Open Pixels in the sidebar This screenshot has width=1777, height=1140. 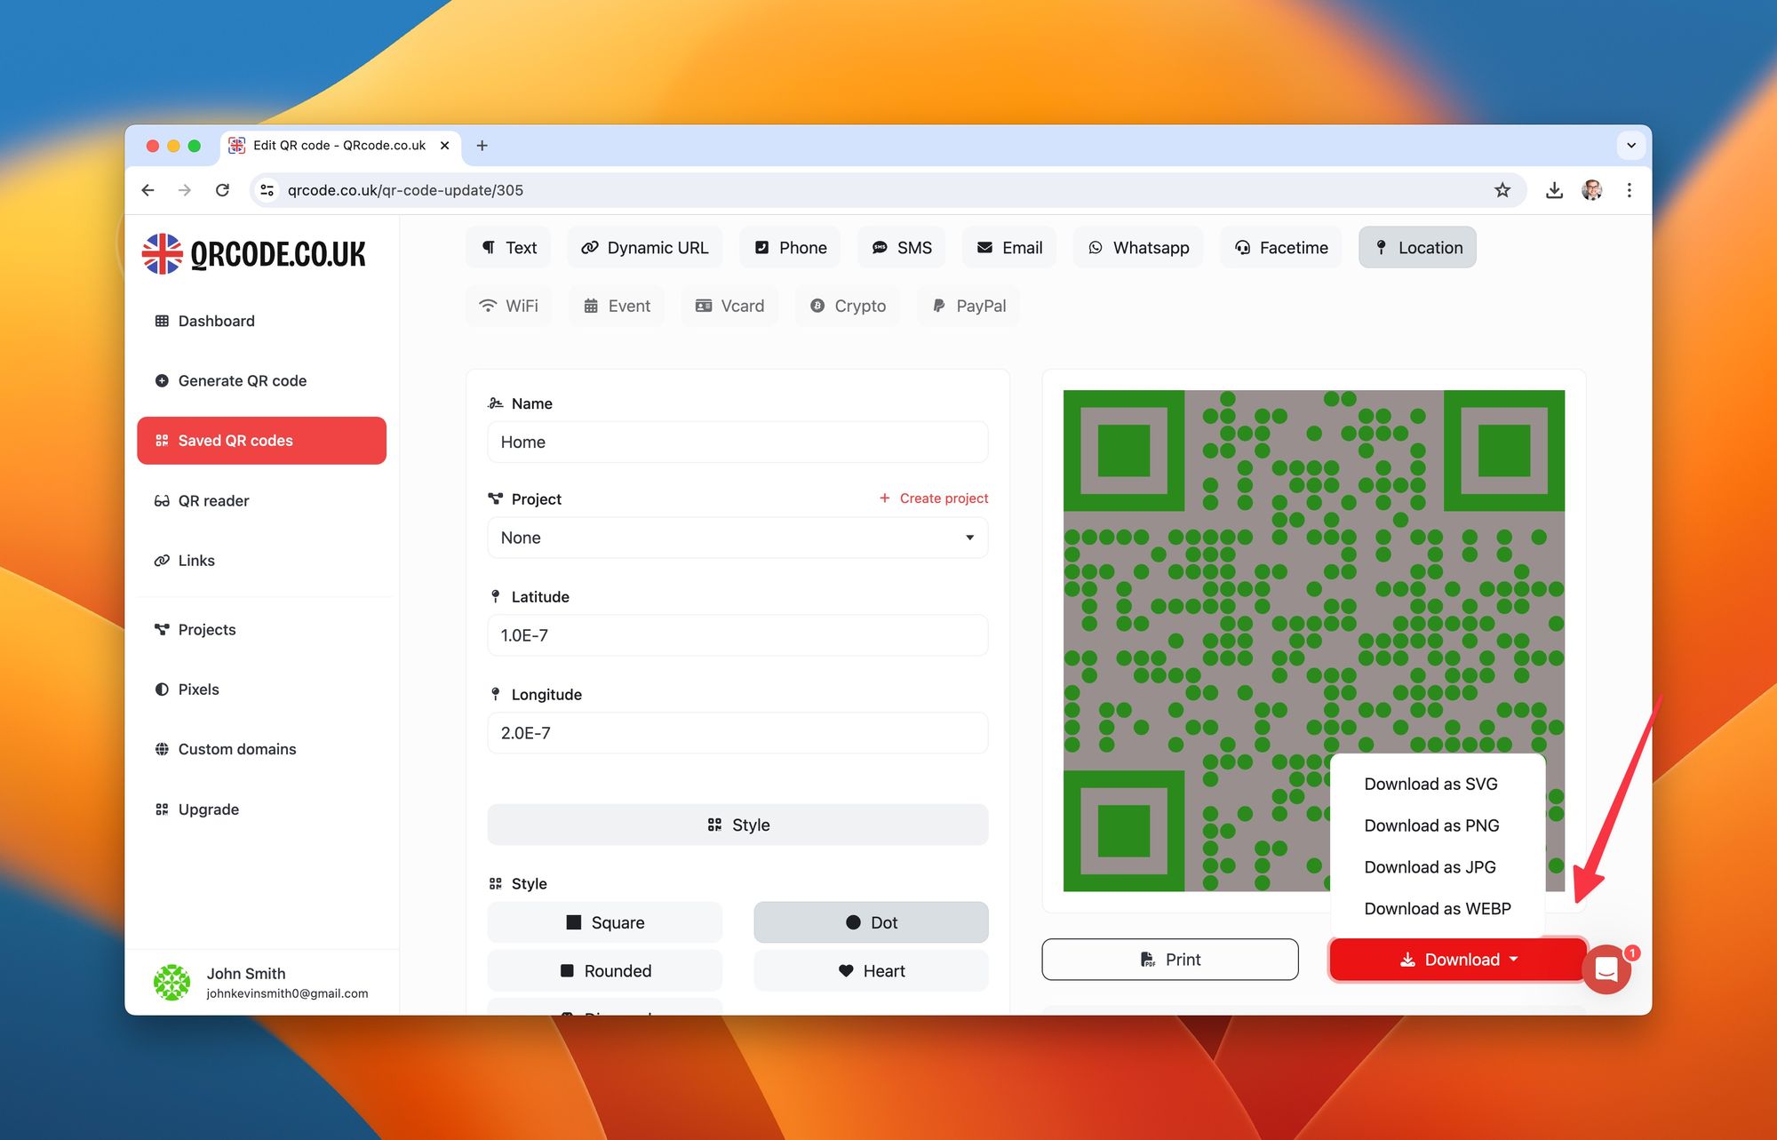[x=262, y=690]
